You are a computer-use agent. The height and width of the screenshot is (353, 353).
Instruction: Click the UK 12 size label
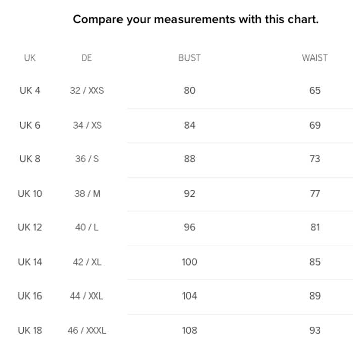30,227
